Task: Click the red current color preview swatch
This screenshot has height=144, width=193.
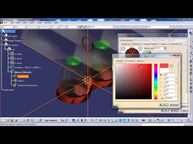Action: click(x=164, y=66)
